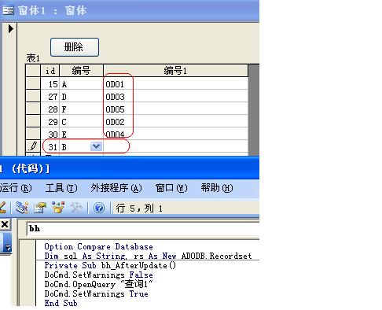Click the id cell showing 15

pos(50,84)
